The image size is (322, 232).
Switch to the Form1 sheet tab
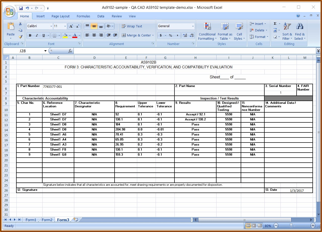click(31, 220)
